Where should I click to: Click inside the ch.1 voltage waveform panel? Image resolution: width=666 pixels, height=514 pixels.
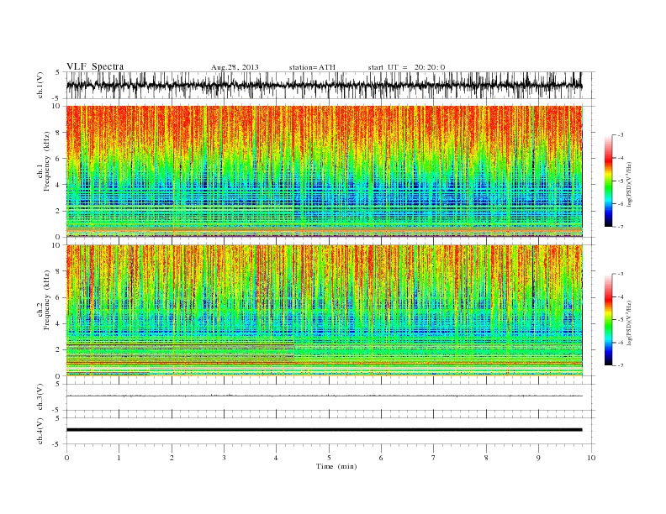[330, 85]
